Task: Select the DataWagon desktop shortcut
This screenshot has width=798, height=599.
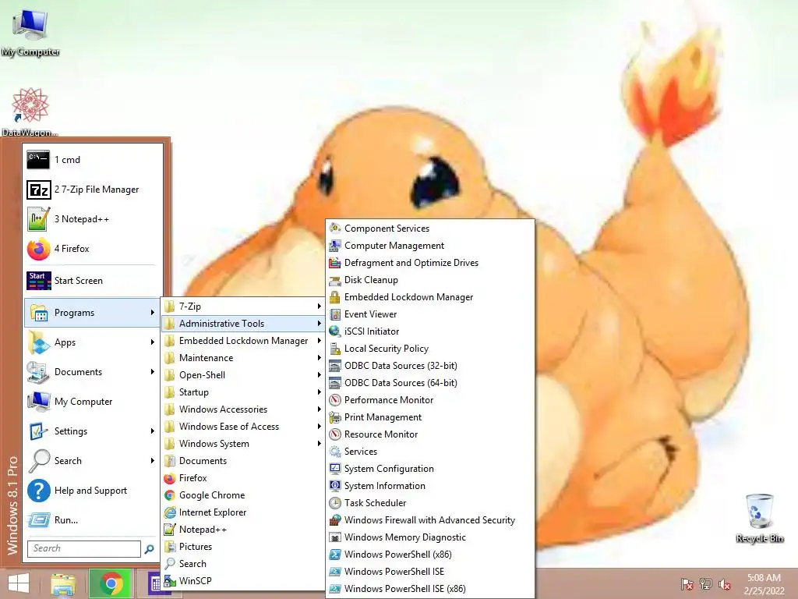Action: (30, 112)
